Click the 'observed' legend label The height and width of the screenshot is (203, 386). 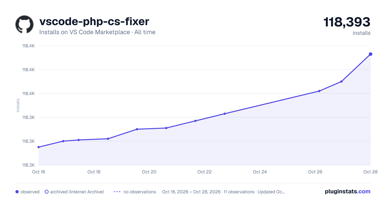pyautogui.click(x=30, y=192)
